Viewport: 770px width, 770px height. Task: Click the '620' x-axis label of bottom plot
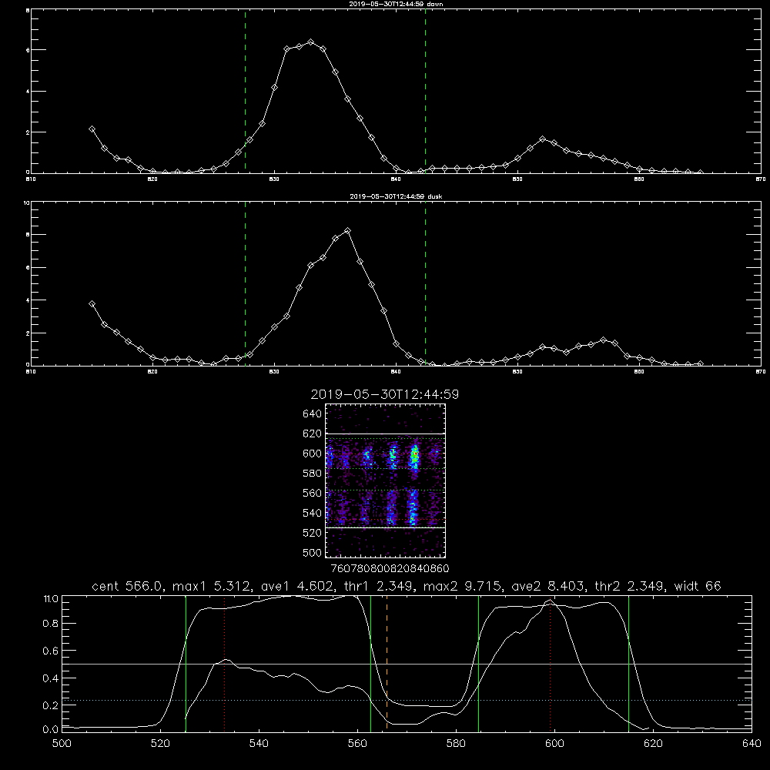[653, 744]
